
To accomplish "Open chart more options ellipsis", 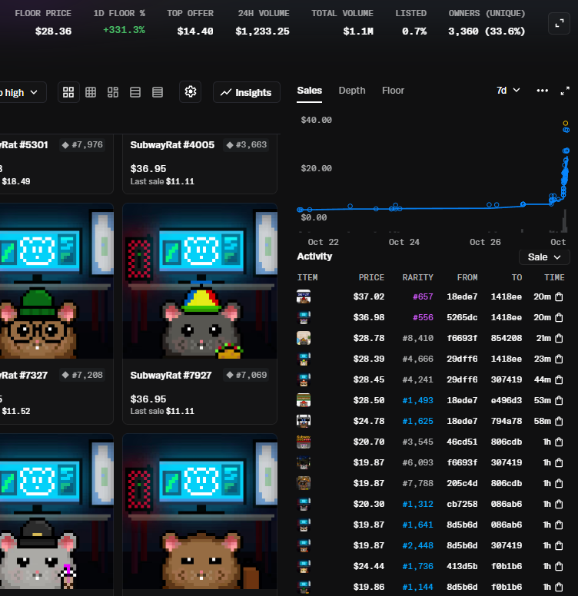I will pos(542,91).
